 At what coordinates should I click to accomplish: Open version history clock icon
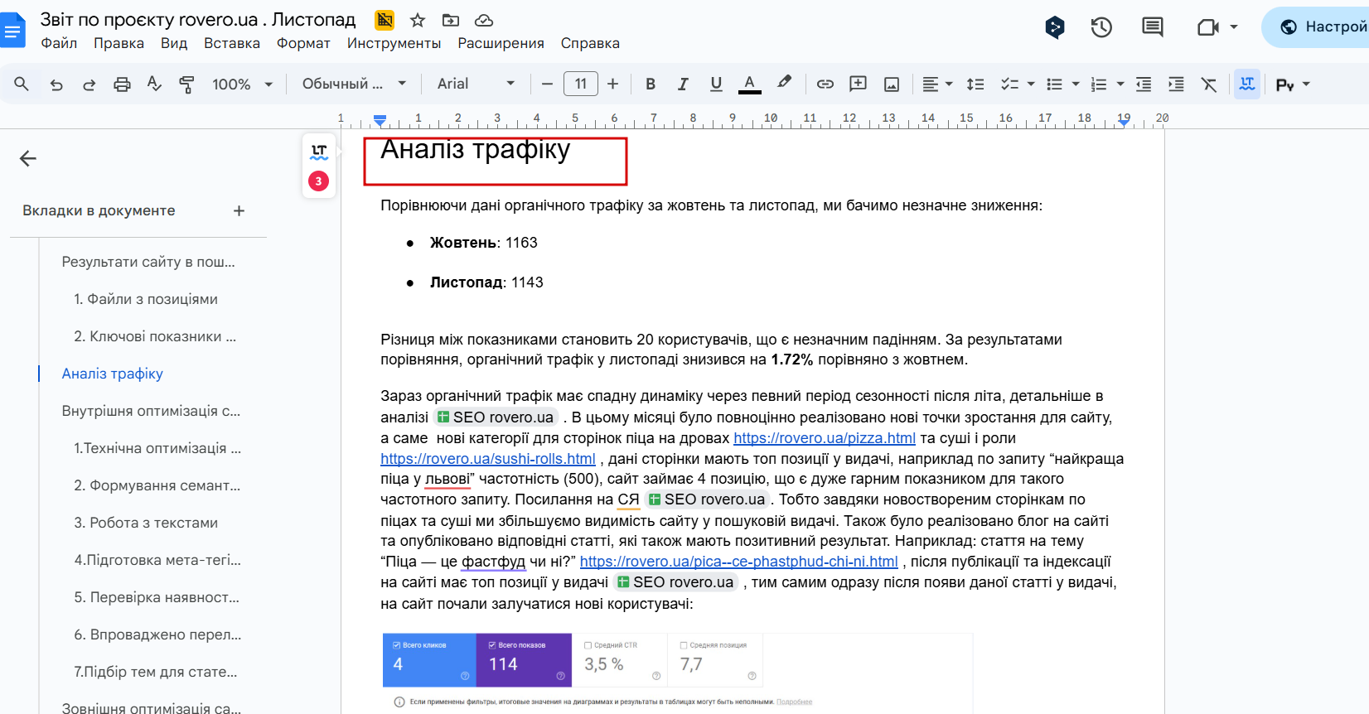pyautogui.click(x=1101, y=27)
